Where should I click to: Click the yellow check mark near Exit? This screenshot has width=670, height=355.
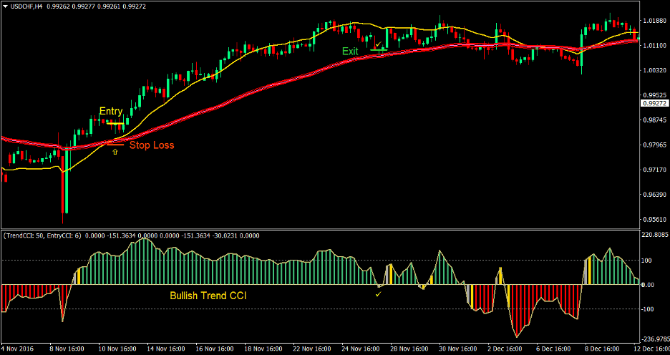tap(378, 44)
